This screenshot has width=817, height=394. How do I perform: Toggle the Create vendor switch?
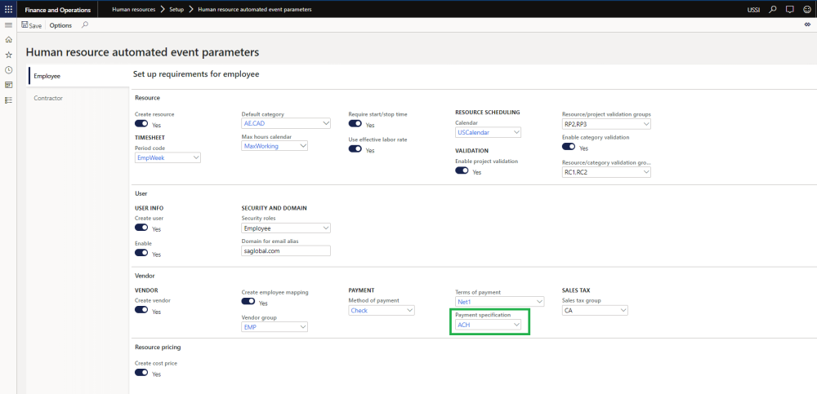coord(141,311)
